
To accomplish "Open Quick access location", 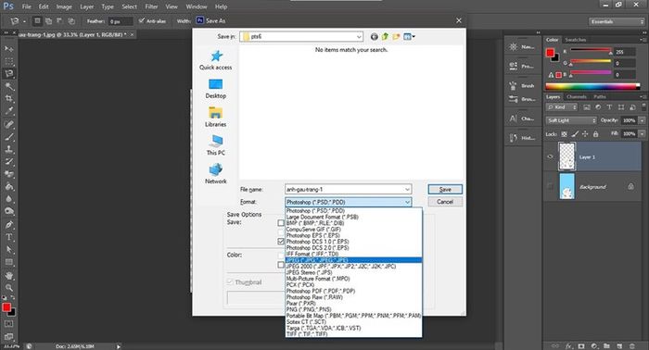I will [x=216, y=60].
